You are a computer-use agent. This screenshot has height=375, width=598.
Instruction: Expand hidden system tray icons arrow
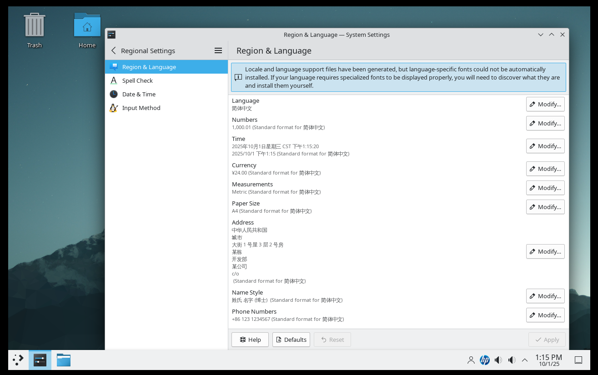[x=525, y=360]
